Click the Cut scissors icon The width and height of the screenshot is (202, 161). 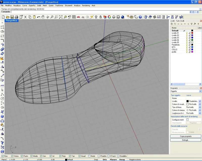tap(26, 17)
